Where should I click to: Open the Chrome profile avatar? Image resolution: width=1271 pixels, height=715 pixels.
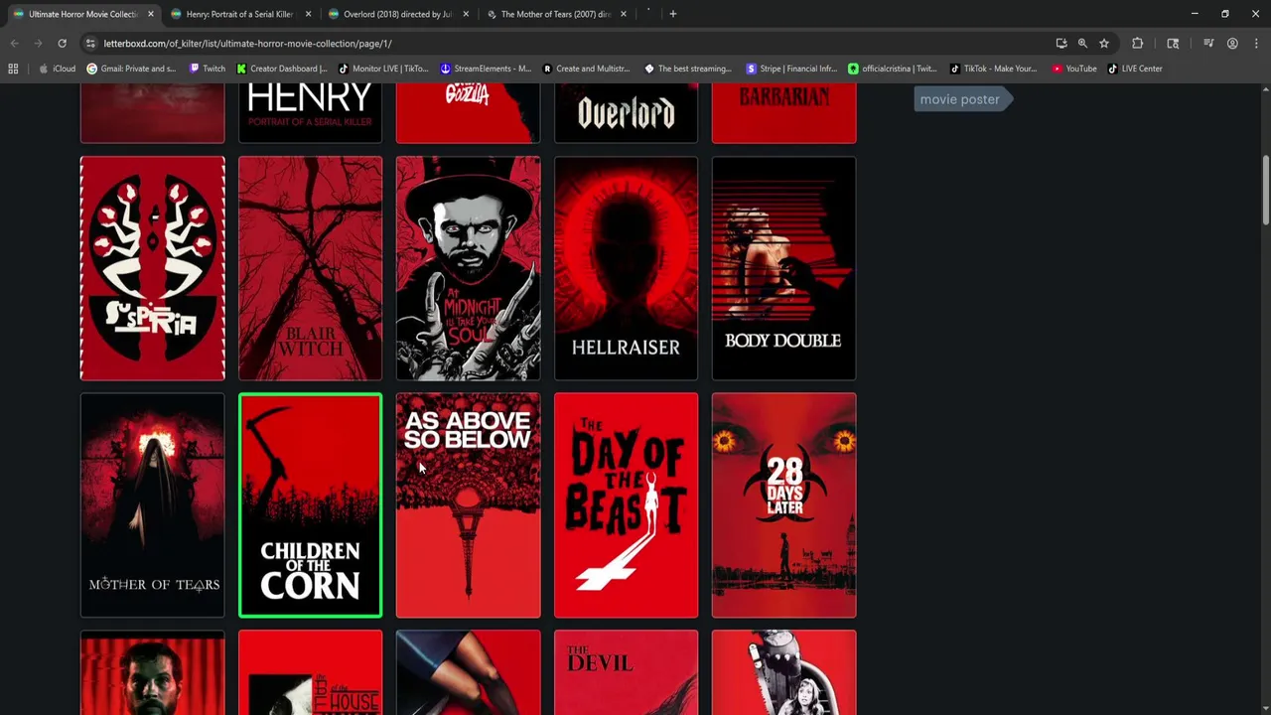tap(1232, 44)
